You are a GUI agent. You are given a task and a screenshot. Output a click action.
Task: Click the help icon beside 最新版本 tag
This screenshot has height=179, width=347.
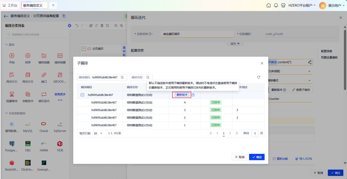click(x=193, y=95)
